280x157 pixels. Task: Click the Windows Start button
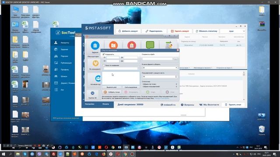3,154
